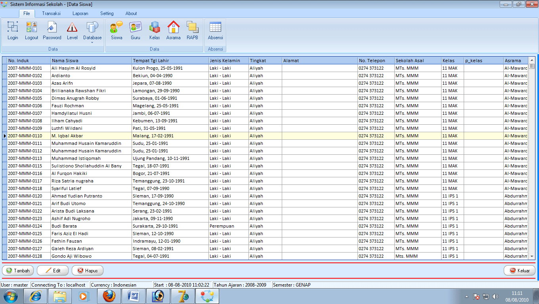Open the Kelas module icon
Screen dimensions: 539x304
pos(155,30)
